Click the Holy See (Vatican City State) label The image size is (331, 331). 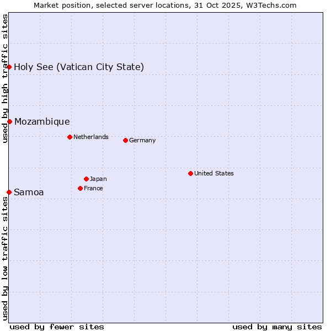79,67
